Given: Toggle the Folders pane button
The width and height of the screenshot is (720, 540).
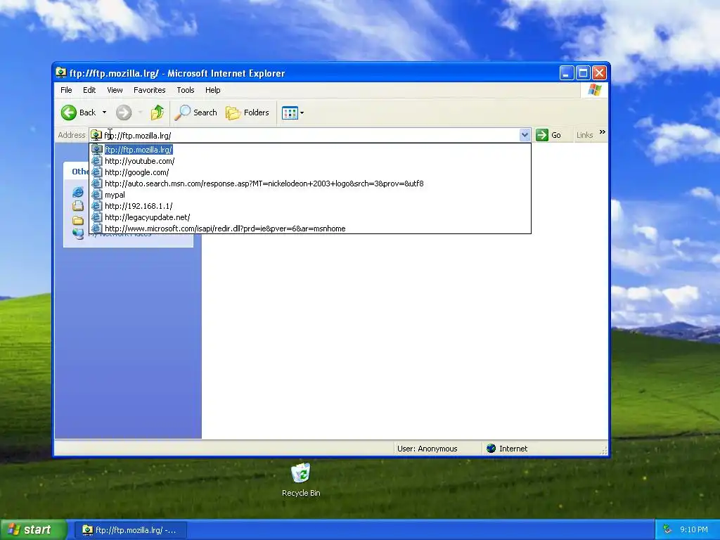Looking at the screenshot, I should [x=247, y=112].
